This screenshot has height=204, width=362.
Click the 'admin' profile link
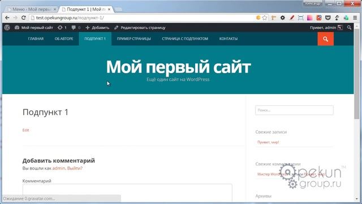(59, 168)
